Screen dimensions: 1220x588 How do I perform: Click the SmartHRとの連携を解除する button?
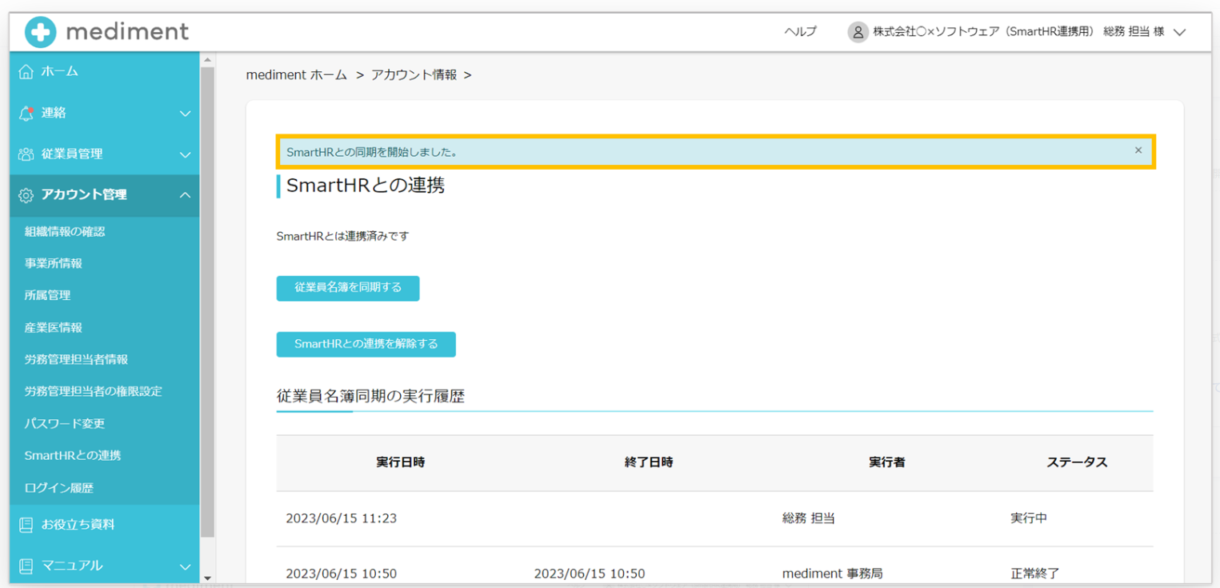[366, 344]
